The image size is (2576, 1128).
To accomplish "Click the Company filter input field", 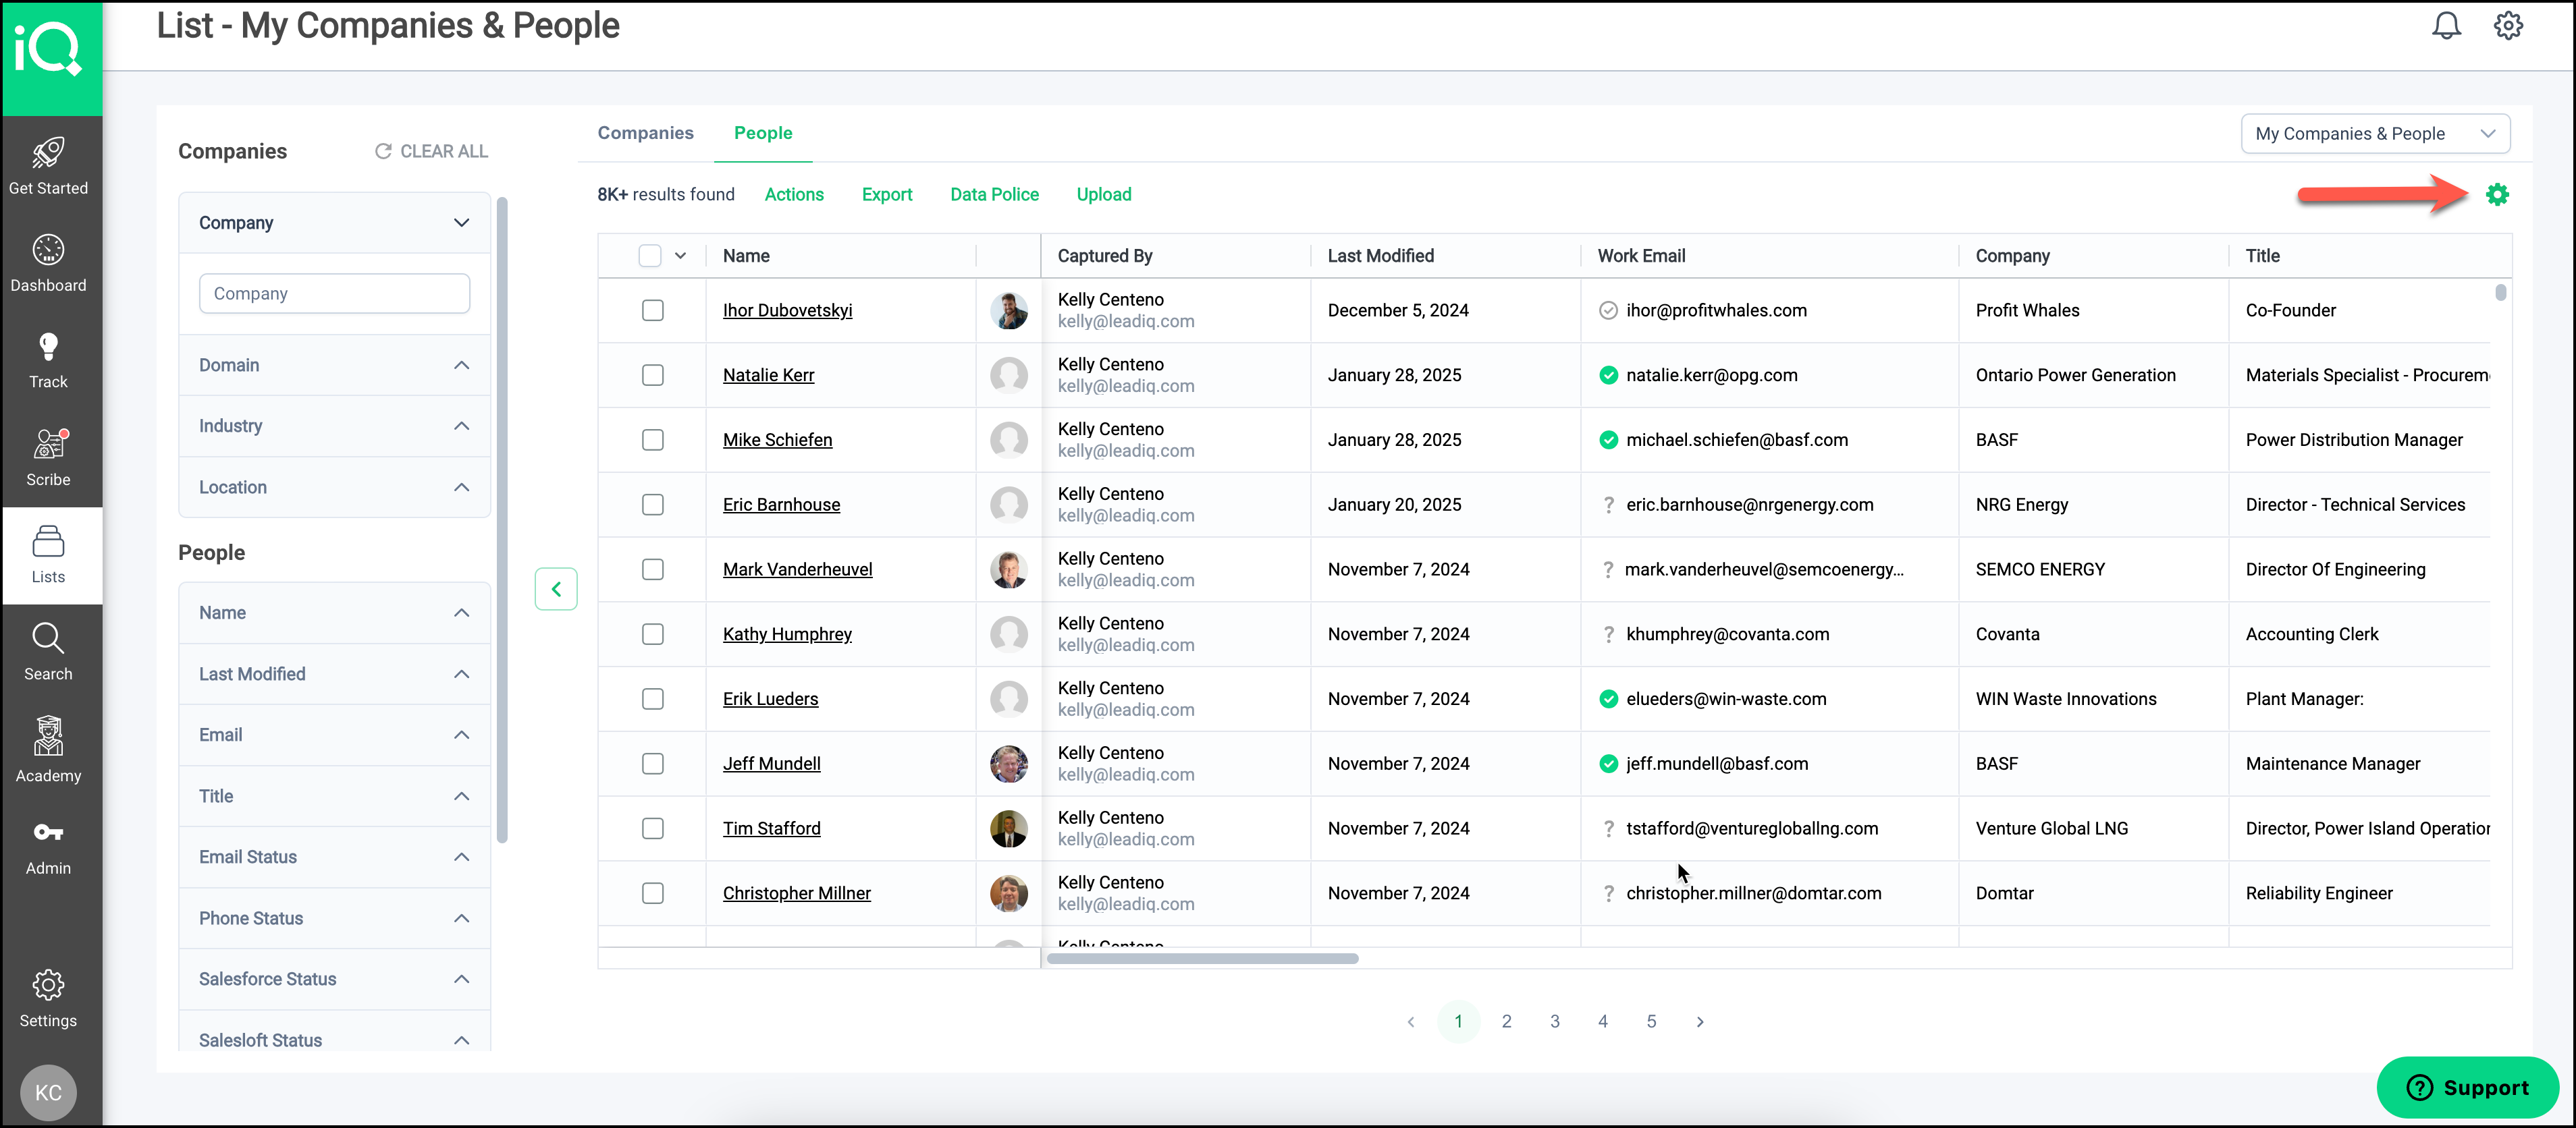I will click(334, 293).
